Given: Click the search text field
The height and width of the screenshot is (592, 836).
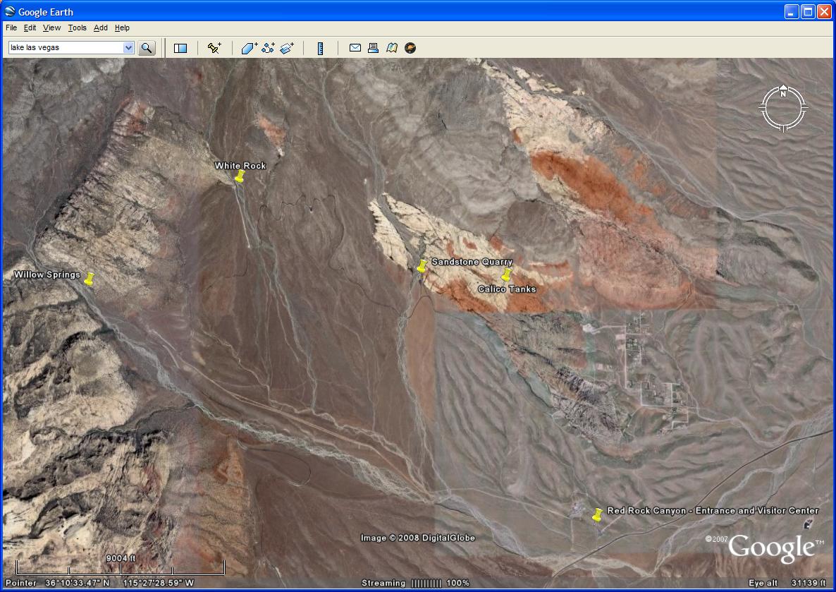Looking at the screenshot, I should tap(65, 48).
